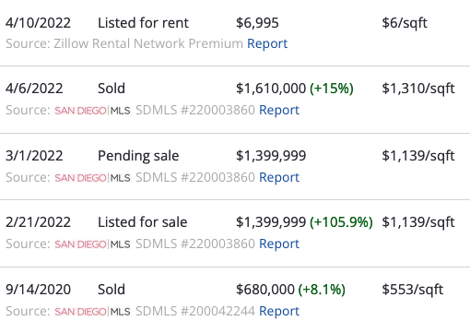Click the $553/sqft value
The width and height of the screenshot is (470, 333).
pyautogui.click(x=412, y=290)
